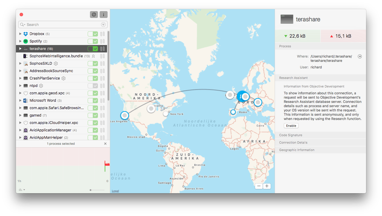Click the /Users/richard/.terashare path text

pyautogui.click(x=331, y=58)
